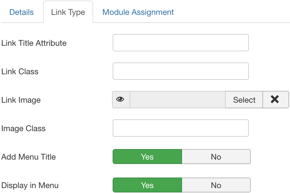The height and width of the screenshot is (193, 290).
Task: Open the Module Assignment tab
Action: tap(138, 12)
